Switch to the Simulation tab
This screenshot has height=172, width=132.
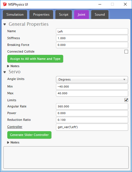(15, 15)
